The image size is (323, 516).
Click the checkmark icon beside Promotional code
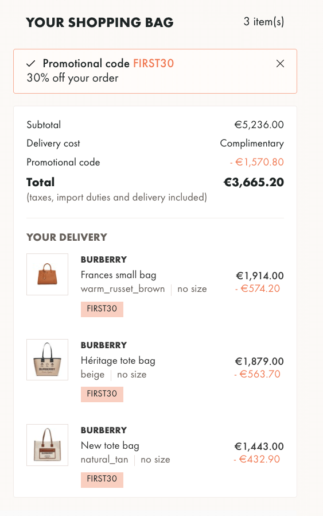pyautogui.click(x=31, y=64)
